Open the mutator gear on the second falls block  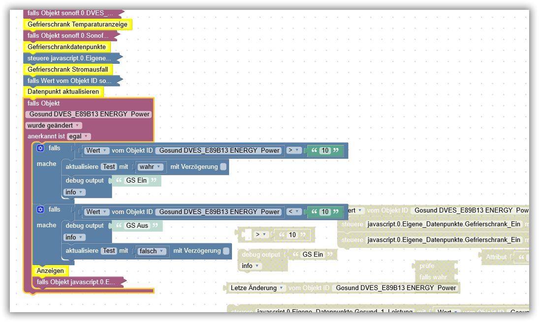pyautogui.click(x=40, y=209)
